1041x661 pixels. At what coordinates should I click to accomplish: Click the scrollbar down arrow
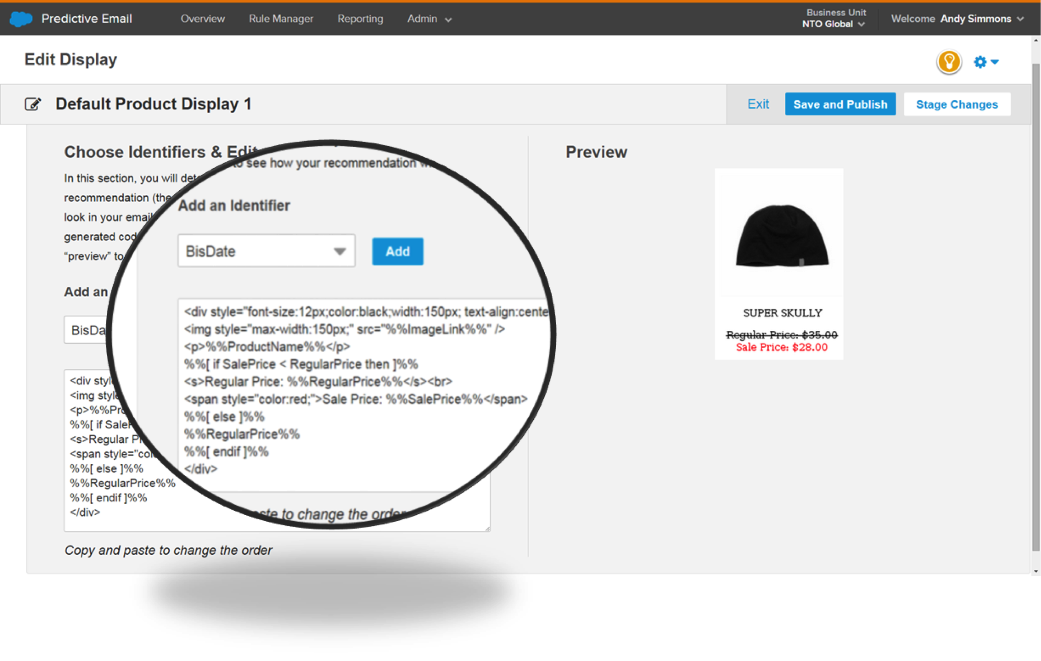(x=1035, y=571)
